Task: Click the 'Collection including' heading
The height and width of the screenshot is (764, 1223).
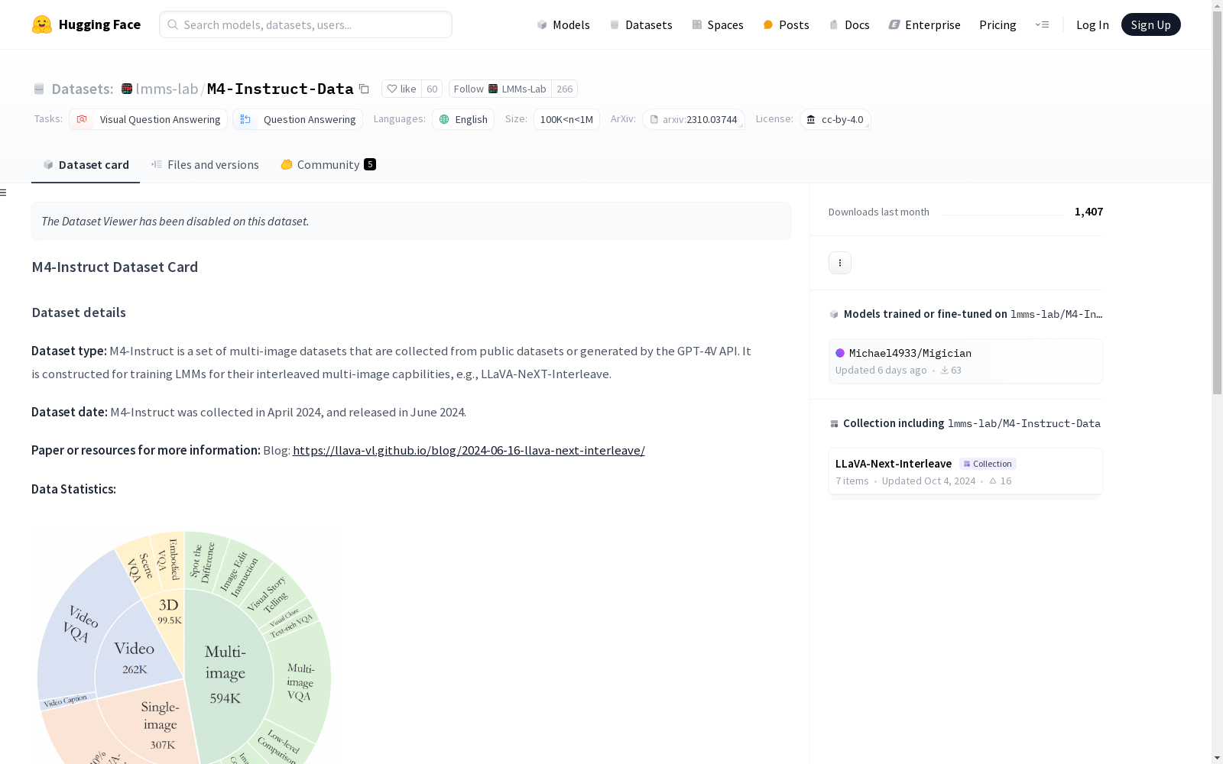Action: tap(894, 423)
